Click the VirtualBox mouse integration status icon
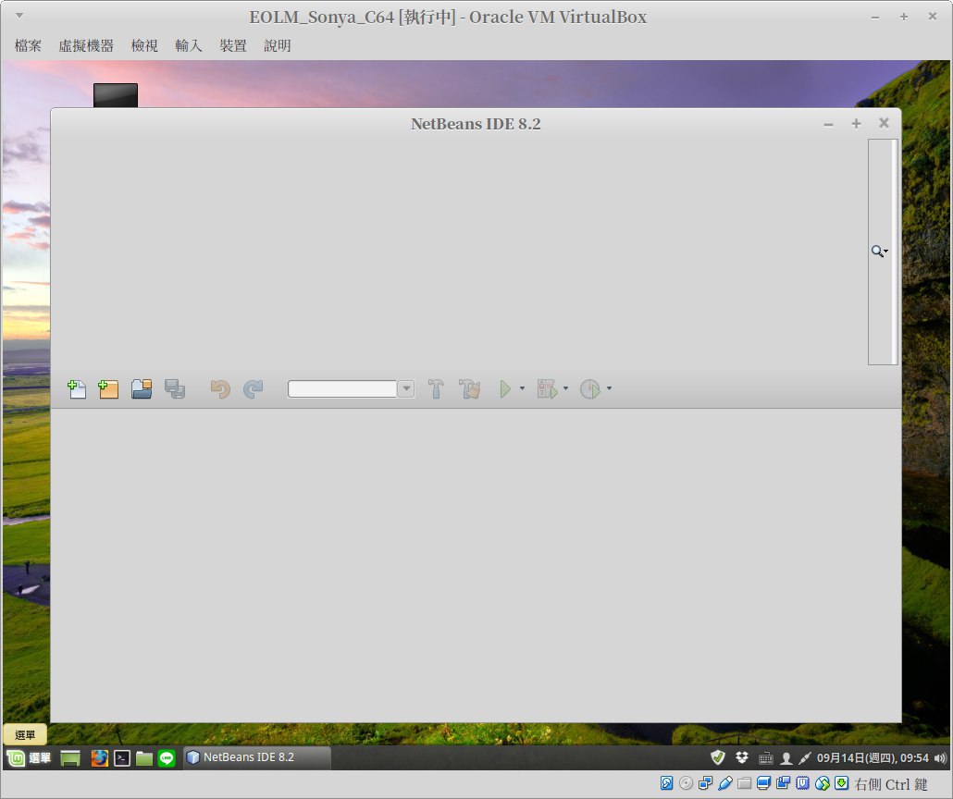 pyautogui.click(x=823, y=783)
